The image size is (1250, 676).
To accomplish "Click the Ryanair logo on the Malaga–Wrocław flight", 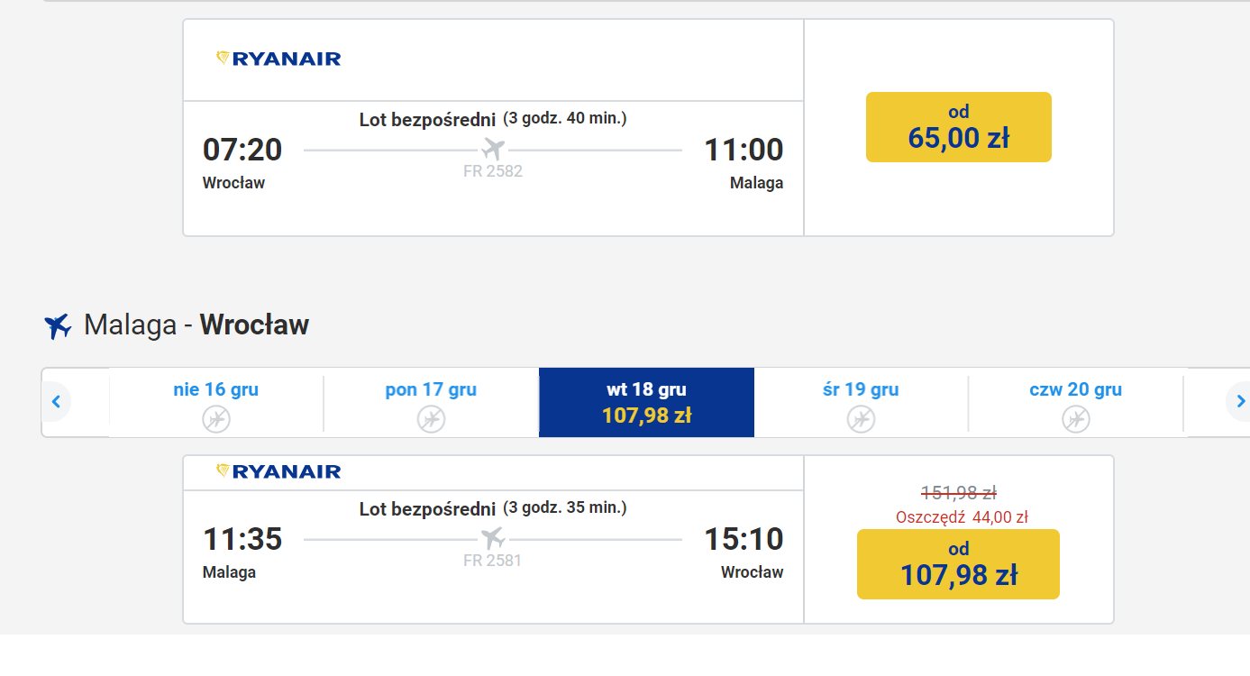I will click(x=278, y=471).
